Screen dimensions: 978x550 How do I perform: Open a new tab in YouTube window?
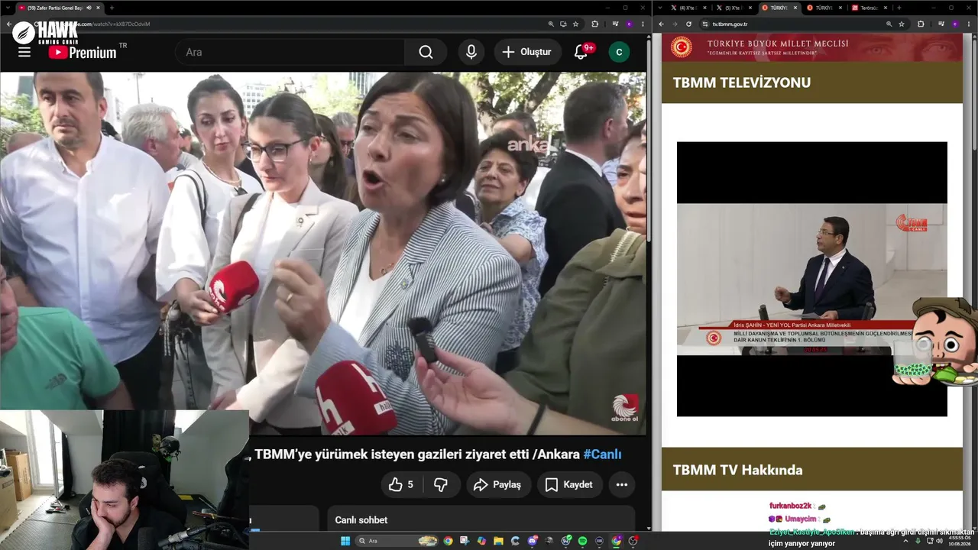pos(112,8)
